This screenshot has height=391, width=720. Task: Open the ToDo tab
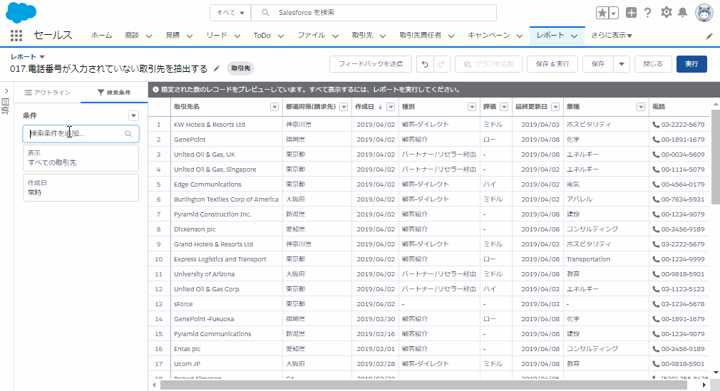tap(262, 36)
